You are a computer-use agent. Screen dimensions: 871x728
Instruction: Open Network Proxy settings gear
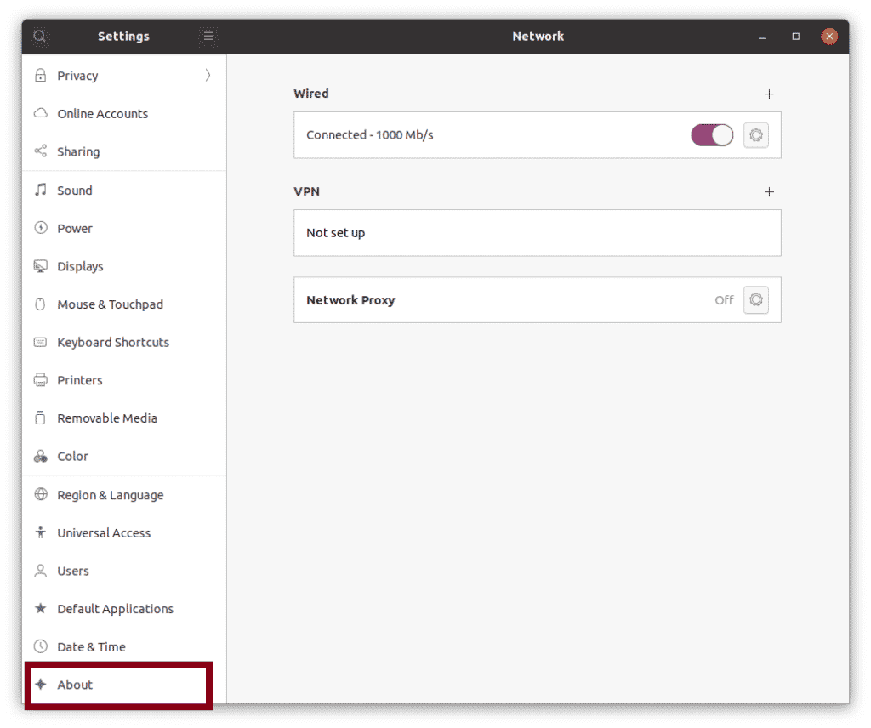755,299
